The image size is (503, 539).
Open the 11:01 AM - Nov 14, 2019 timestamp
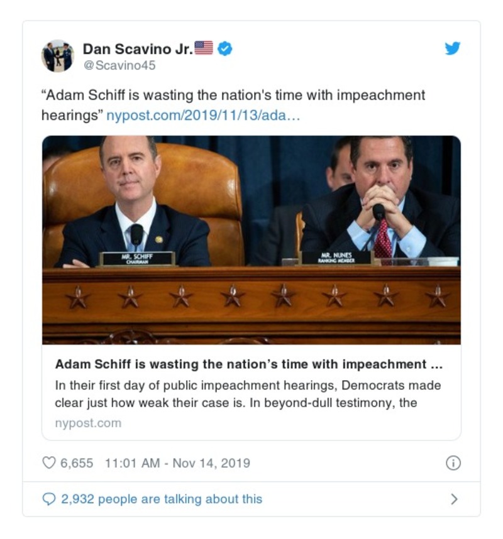click(177, 463)
